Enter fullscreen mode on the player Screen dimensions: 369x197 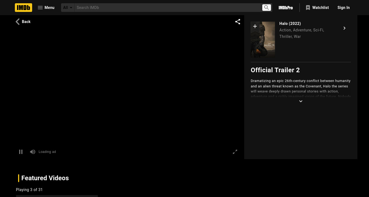[x=235, y=152]
